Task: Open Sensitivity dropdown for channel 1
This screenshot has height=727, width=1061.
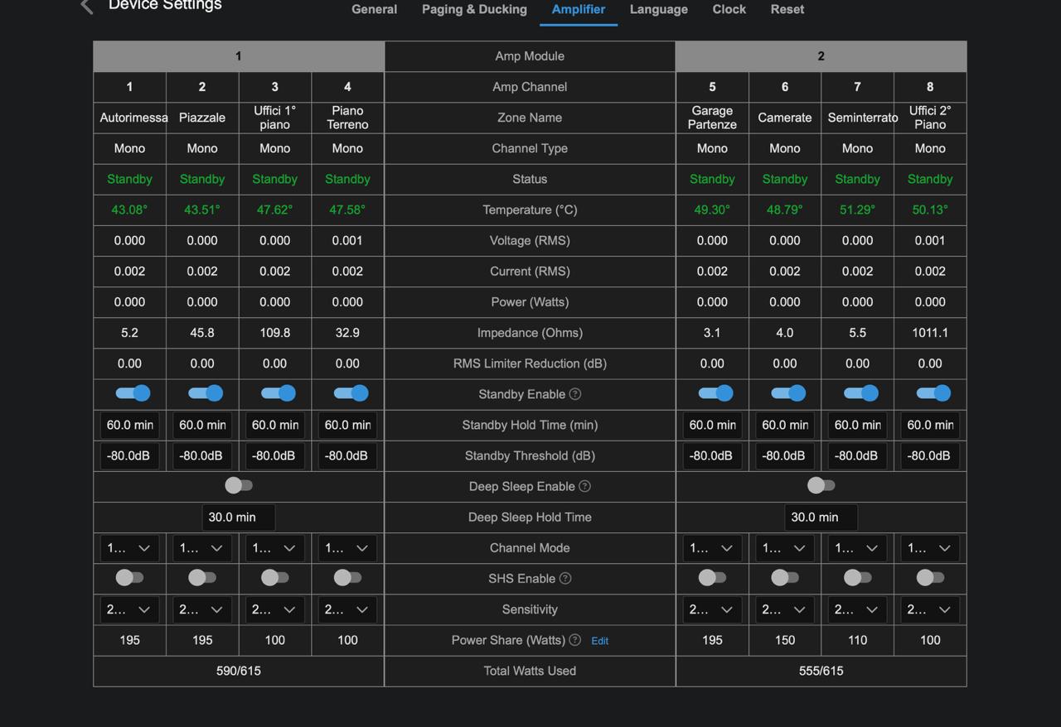Action: [129, 609]
